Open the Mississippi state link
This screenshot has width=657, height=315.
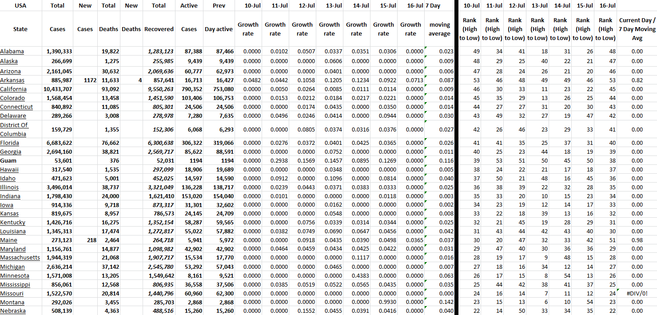(x=15, y=284)
